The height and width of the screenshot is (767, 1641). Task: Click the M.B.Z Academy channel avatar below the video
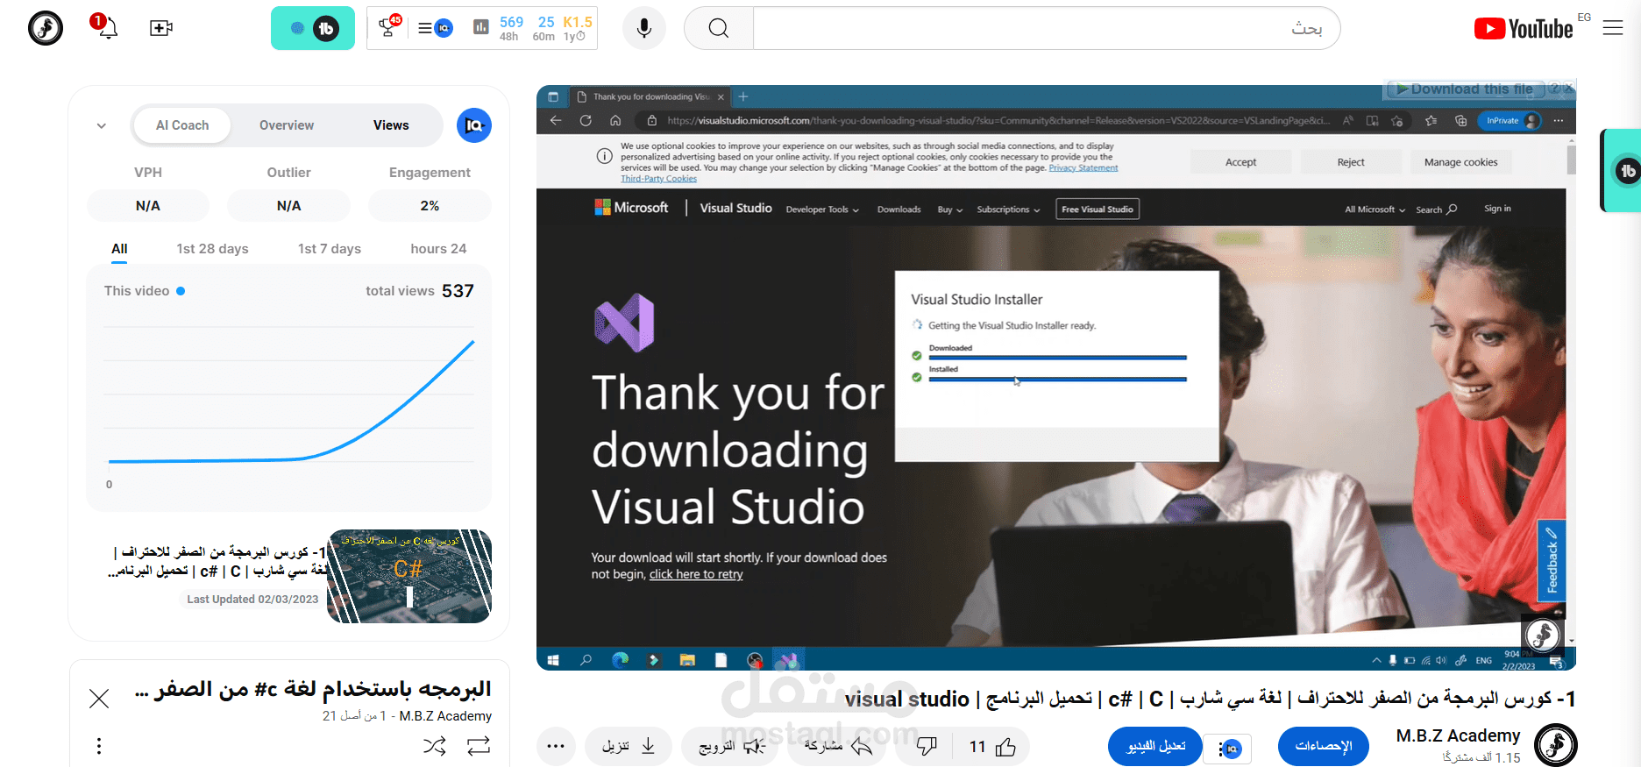coord(1556,745)
